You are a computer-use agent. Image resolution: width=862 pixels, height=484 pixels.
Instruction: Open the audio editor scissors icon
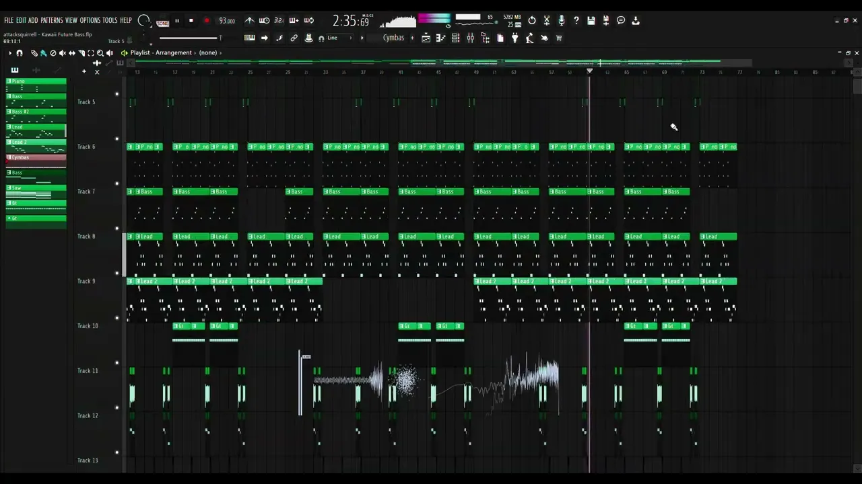[547, 21]
